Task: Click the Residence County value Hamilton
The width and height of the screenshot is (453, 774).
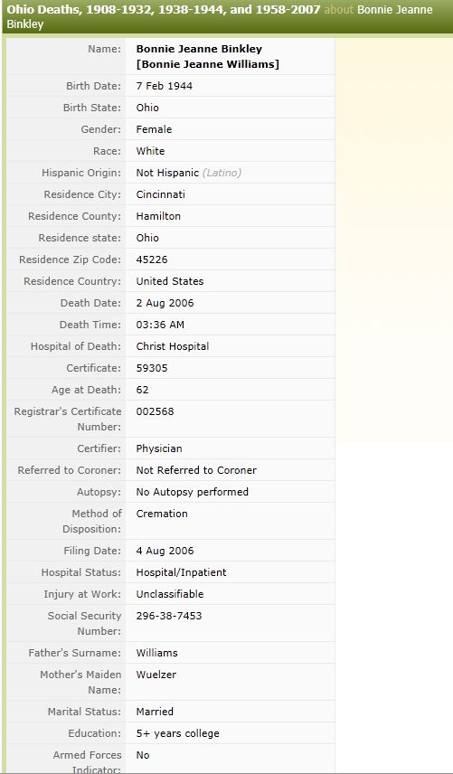Action: (x=158, y=216)
